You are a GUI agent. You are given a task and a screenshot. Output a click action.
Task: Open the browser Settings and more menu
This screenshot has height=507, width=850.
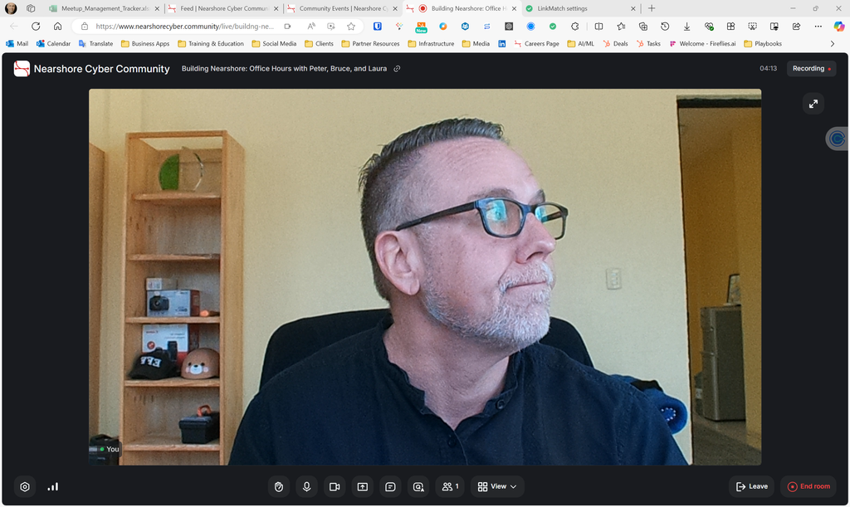[x=818, y=27]
